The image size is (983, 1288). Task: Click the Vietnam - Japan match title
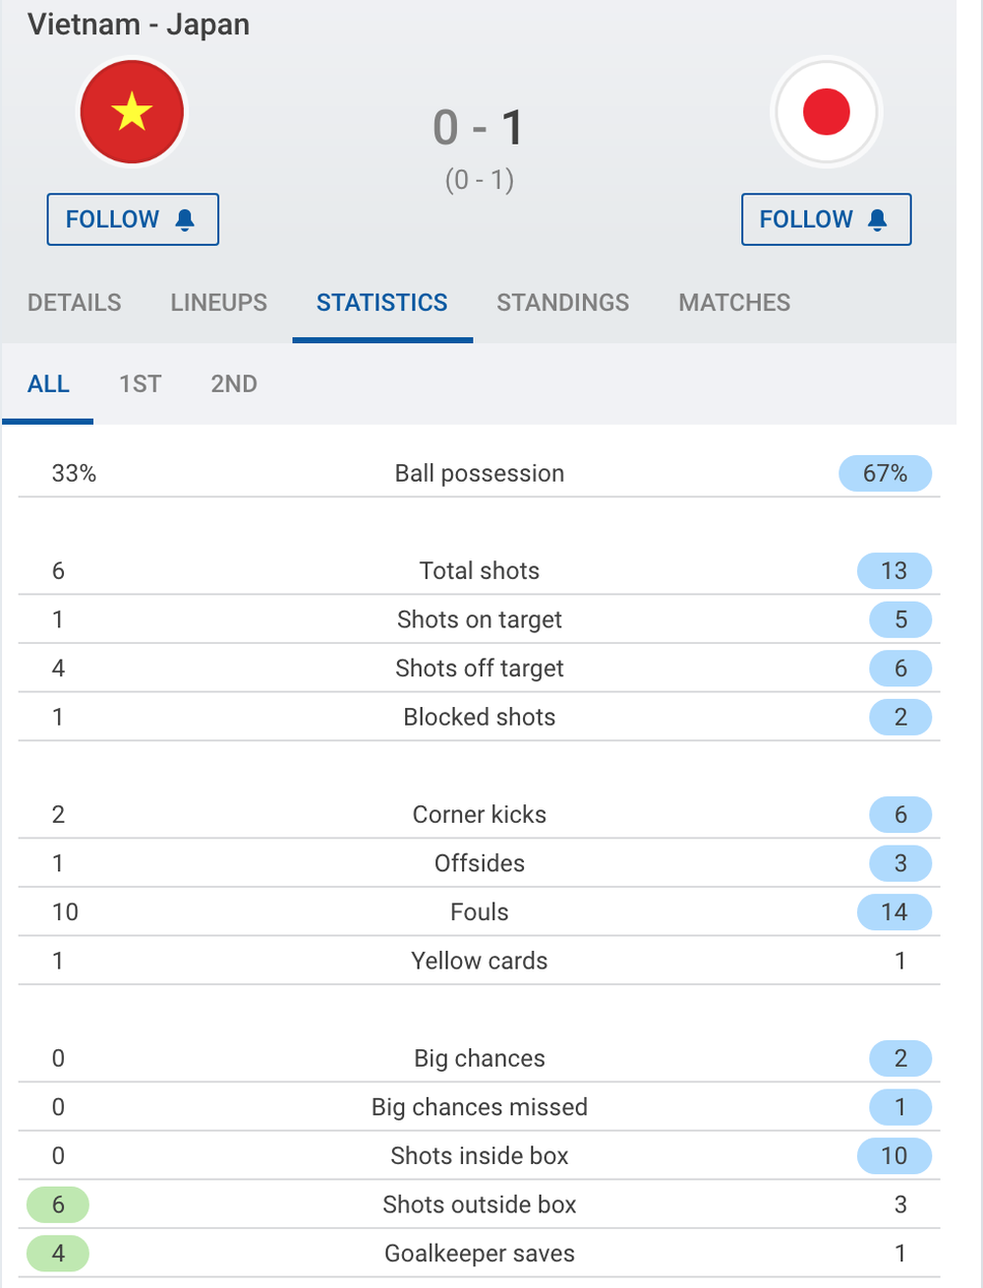[x=139, y=25]
